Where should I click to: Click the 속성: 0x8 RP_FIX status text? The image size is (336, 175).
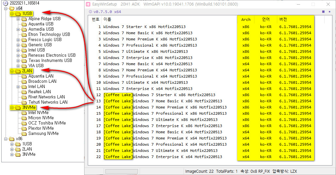click(x=255, y=171)
